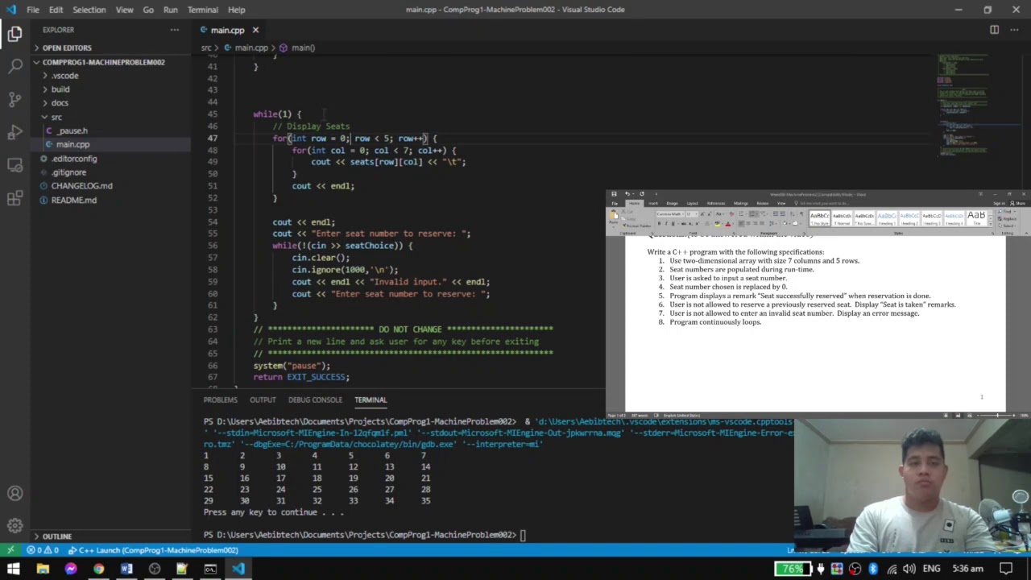Screen dimensions: 1031x580
Task: Open the File menu in VS Code
Action: pos(33,10)
